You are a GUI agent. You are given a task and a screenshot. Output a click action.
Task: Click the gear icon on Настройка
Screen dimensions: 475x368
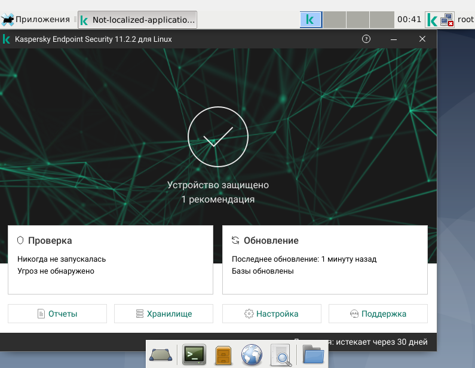tap(249, 314)
